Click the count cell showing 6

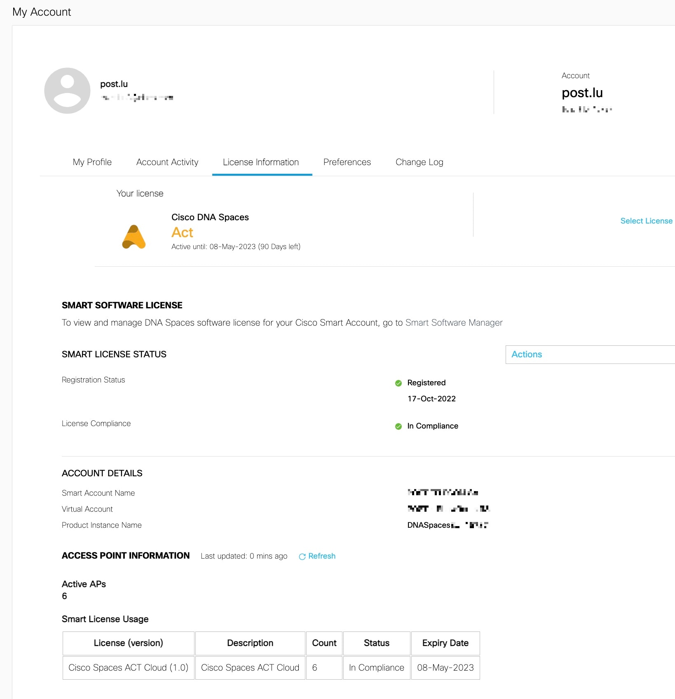click(324, 668)
